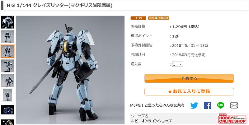249x125 pixels.
Task: Select the highlighted rear-view thumbnail
Action: (7, 51)
